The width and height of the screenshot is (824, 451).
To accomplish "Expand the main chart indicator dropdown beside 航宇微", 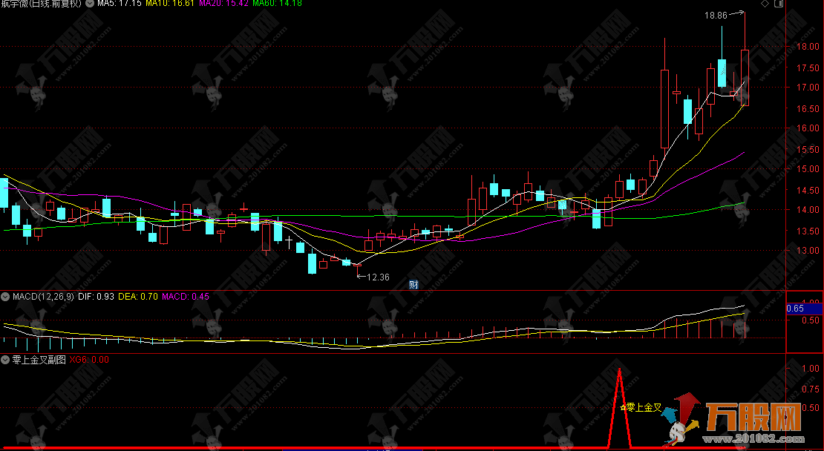I will coord(89,3).
